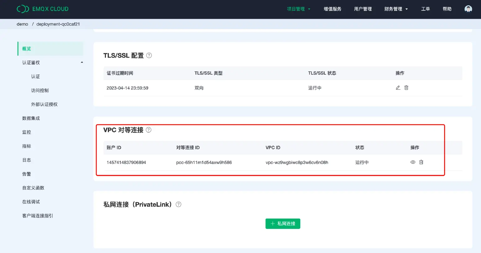The image size is (481, 253).
Task: Click the 私网连接 button
Action: tap(283, 224)
